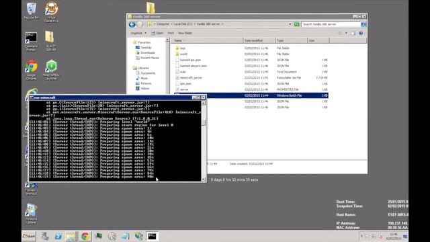Select Local Disk (C:) in the breadcrumb
The image size is (430, 242).
click(x=183, y=24)
